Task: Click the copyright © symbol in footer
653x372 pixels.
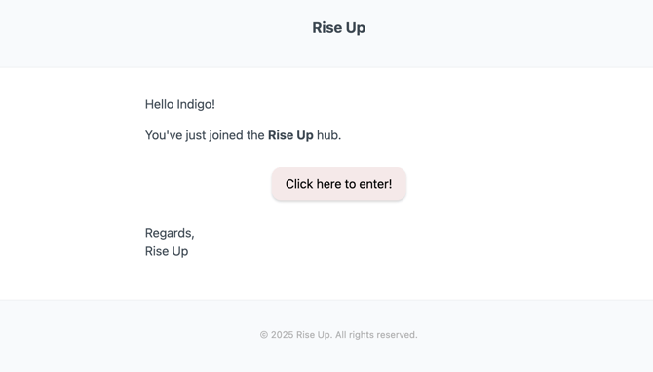Action: [264, 335]
